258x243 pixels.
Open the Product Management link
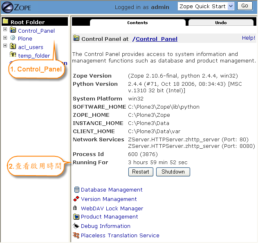click(109, 217)
